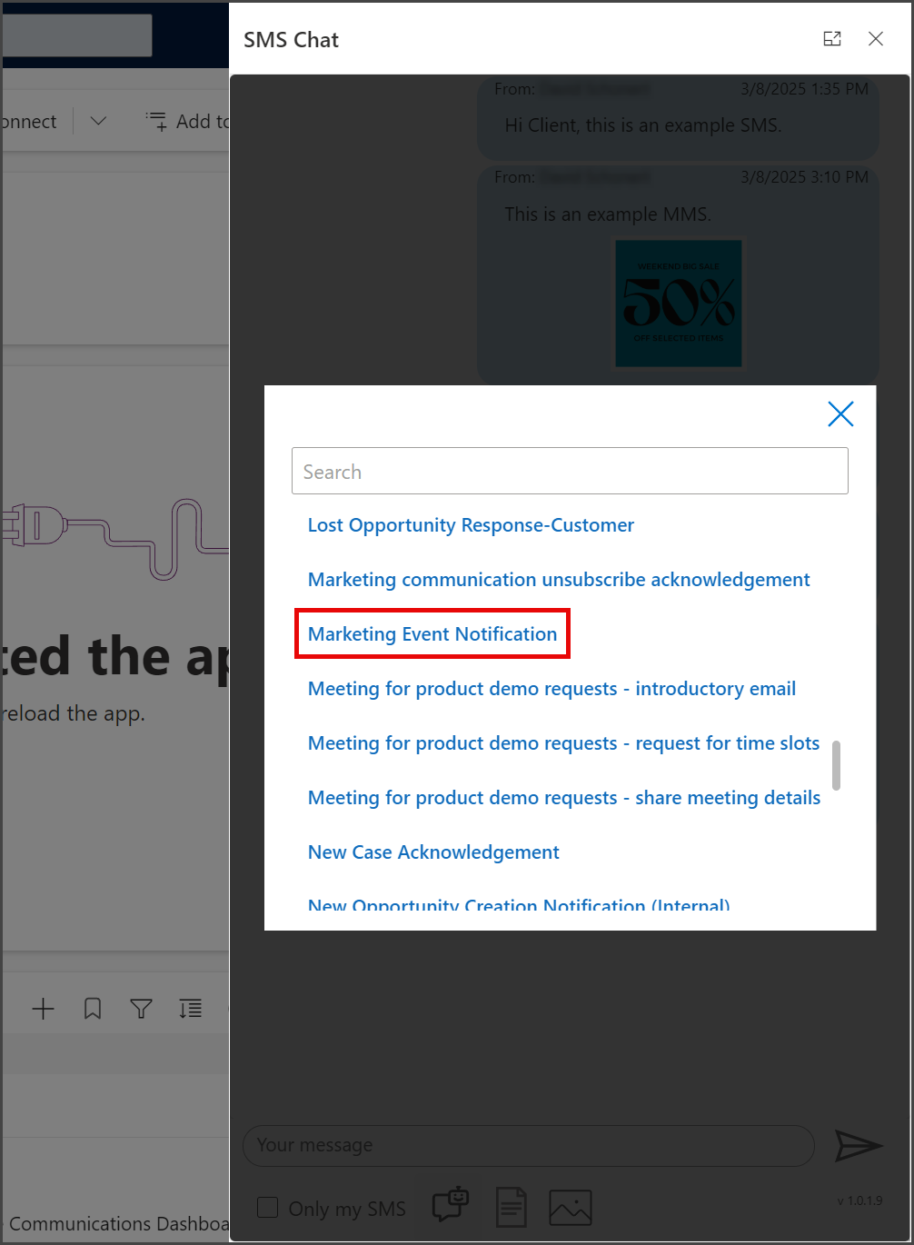This screenshot has width=914, height=1245.
Task: Click the sort list icon
Action: pyautogui.click(x=191, y=1009)
